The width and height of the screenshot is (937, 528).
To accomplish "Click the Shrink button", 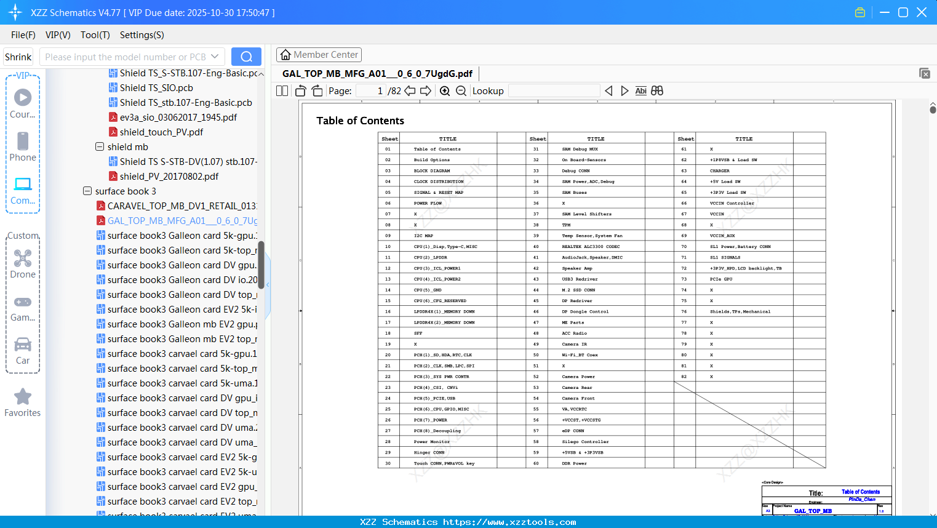I will [18, 57].
